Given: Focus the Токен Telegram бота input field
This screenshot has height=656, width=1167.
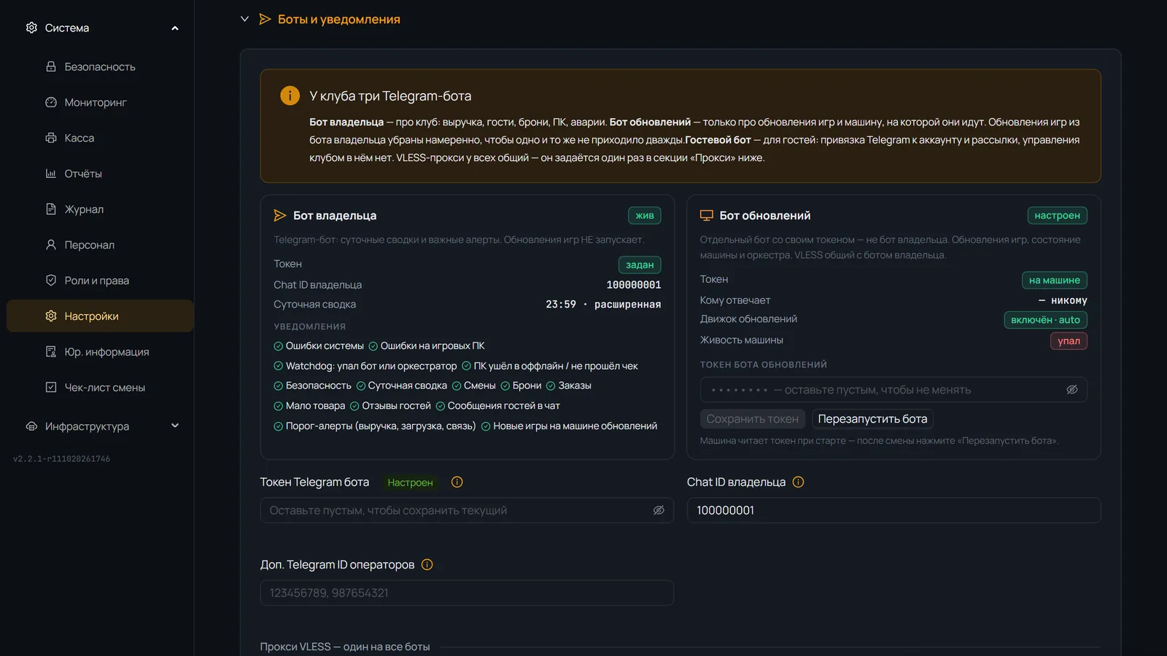Looking at the screenshot, I should 467,510.
